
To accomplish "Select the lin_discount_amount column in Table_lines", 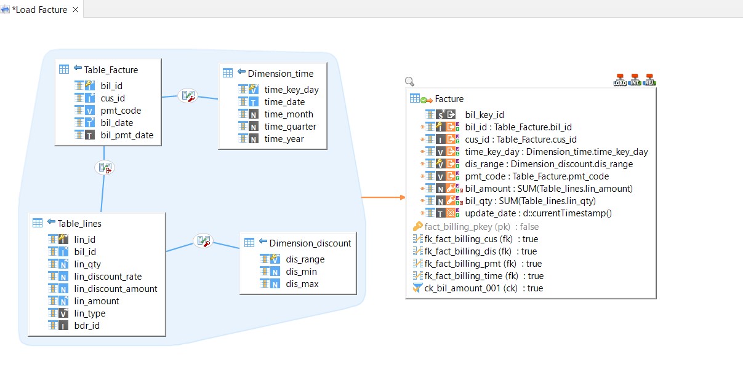I will click(116, 289).
